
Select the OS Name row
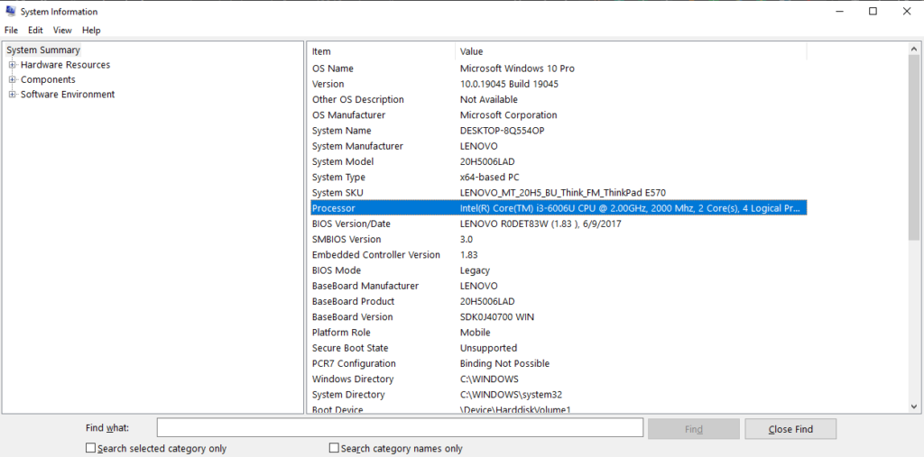pyautogui.click(x=559, y=69)
